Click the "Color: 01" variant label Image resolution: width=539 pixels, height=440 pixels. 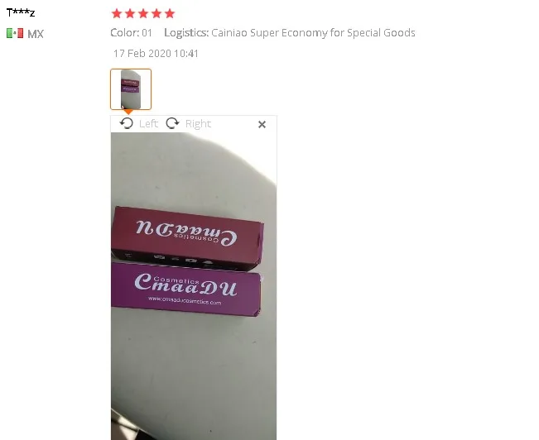pos(131,33)
